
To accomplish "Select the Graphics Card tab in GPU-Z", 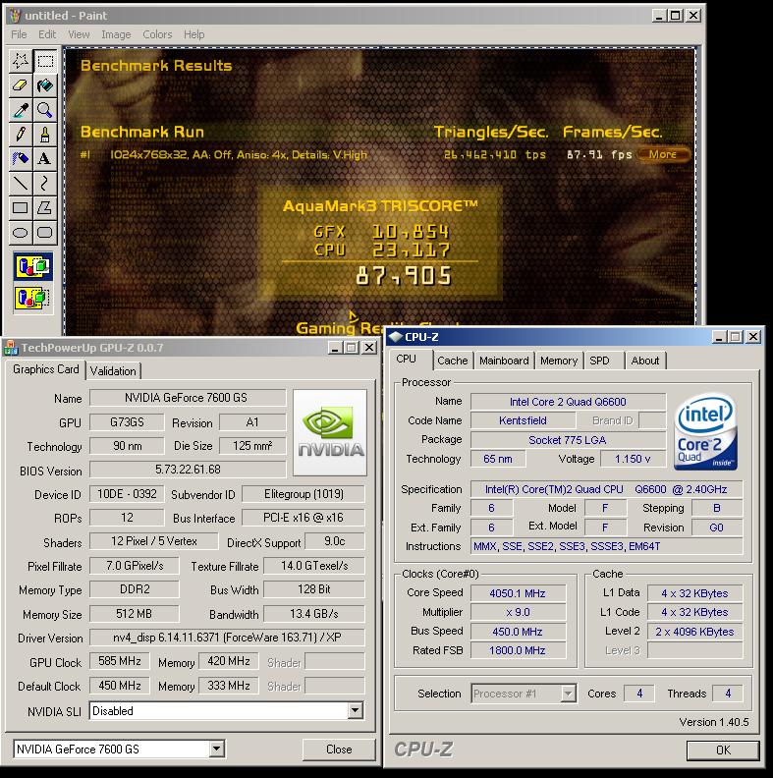I will (x=45, y=369).
